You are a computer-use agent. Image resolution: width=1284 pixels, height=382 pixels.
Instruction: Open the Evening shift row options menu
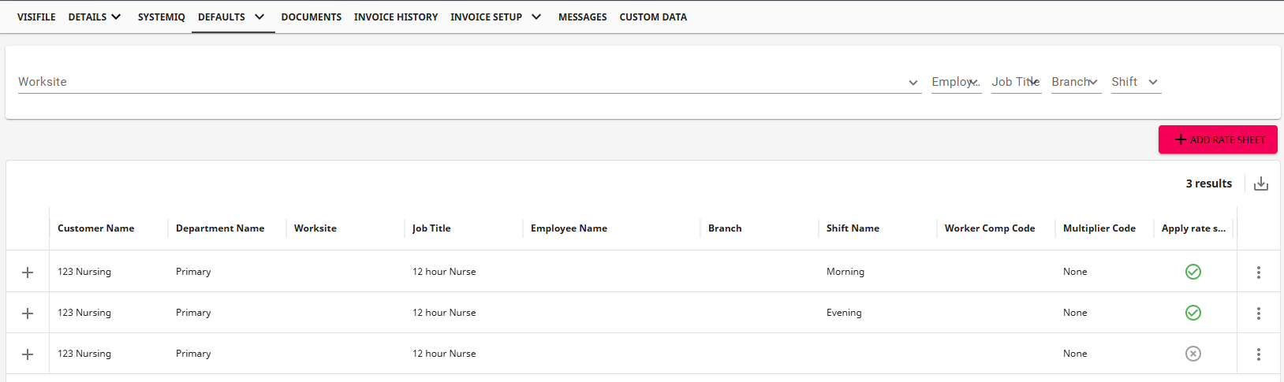coord(1258,313)
